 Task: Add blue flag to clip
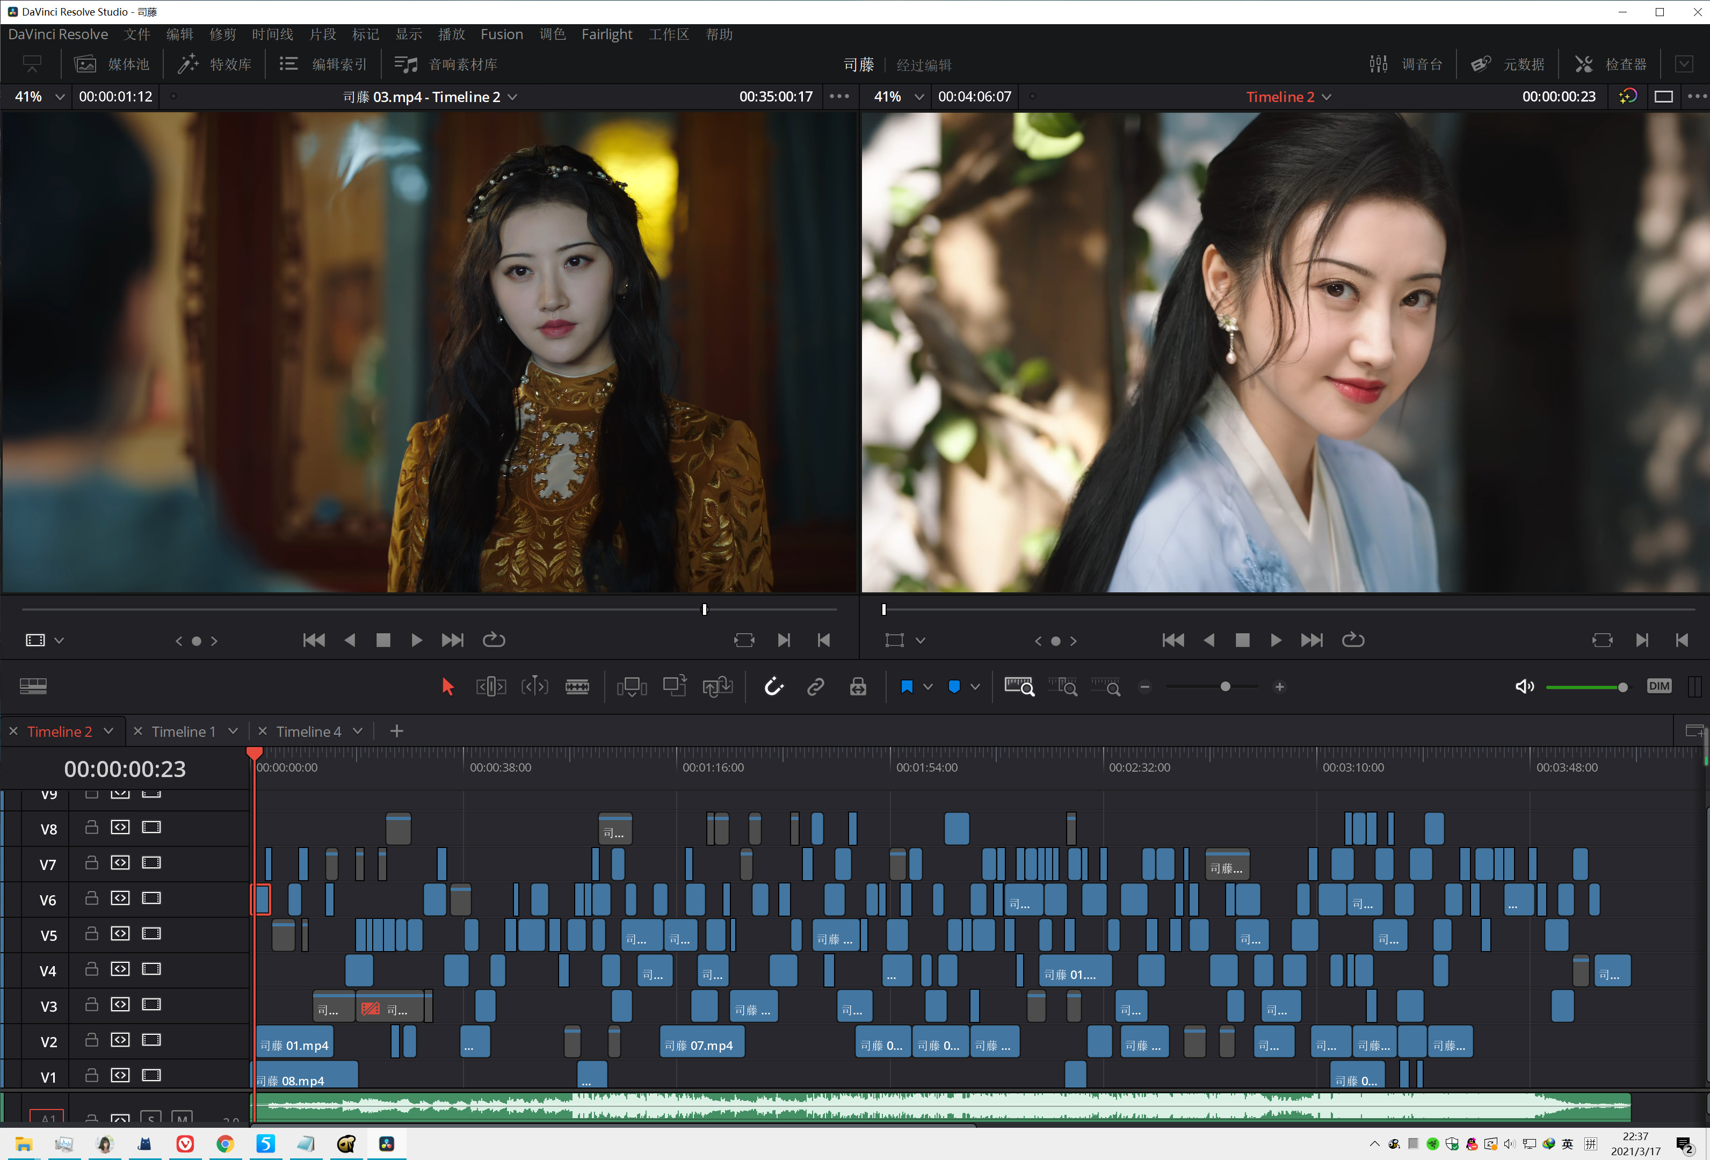907,686
